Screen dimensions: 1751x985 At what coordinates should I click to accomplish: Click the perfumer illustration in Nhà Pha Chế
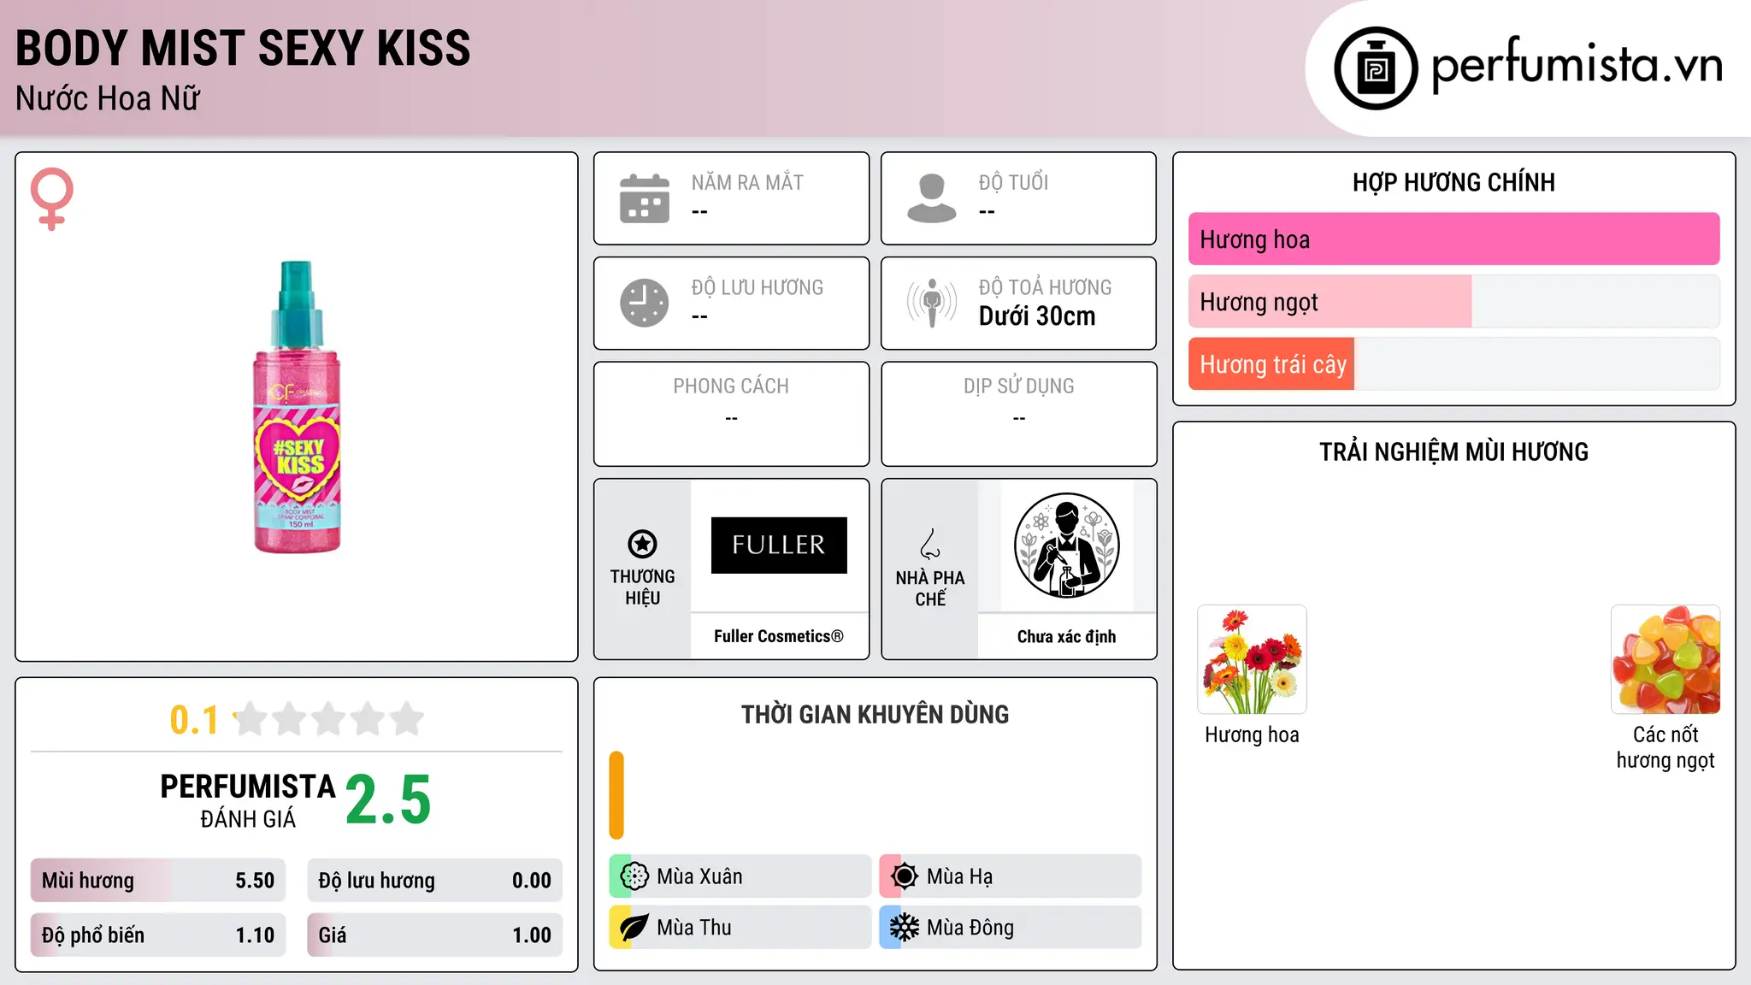1066,546
